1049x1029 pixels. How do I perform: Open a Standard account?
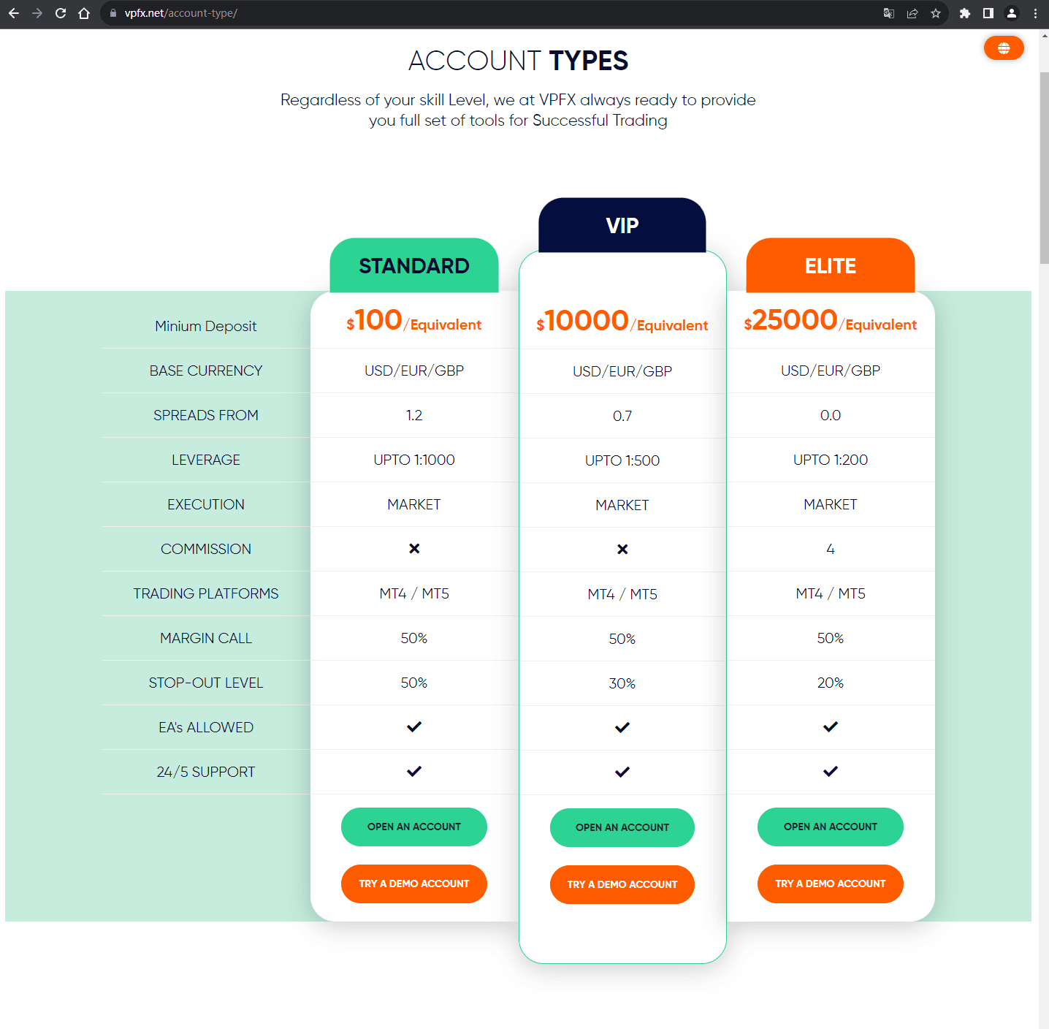click(x=414, y=827)
